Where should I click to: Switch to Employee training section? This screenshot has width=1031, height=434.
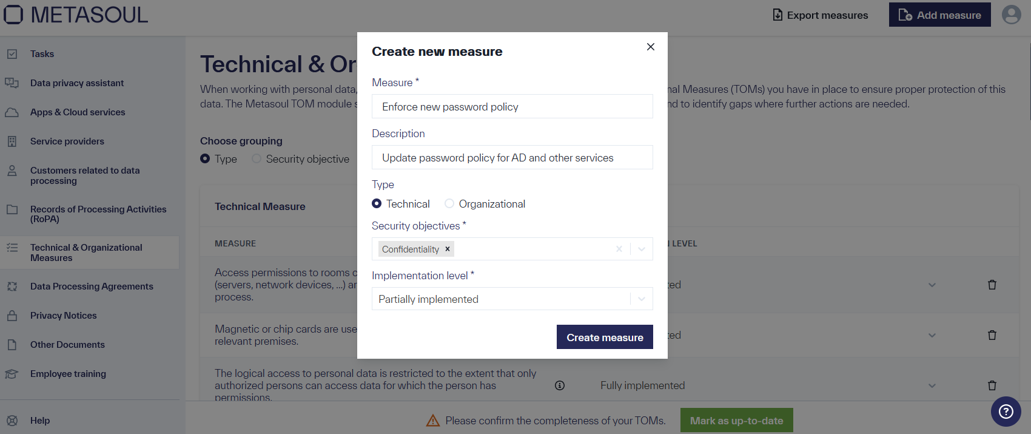(13, 373)
